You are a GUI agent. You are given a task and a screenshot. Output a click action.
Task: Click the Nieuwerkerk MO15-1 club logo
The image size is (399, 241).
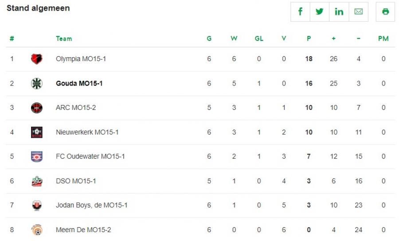[37, 132]
